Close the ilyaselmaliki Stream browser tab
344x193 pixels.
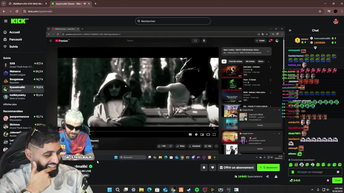tap(89, 4)
